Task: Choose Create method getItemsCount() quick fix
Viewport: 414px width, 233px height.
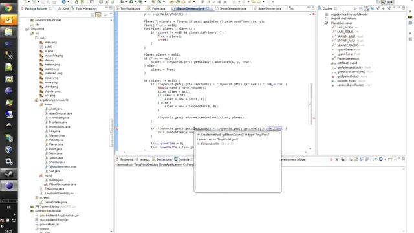Action: coord(235,135)
